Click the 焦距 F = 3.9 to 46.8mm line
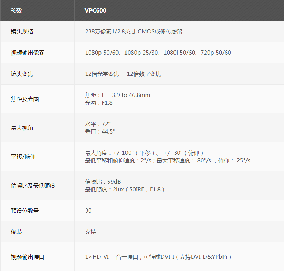 pyautogui.click(x=117, y=95)
